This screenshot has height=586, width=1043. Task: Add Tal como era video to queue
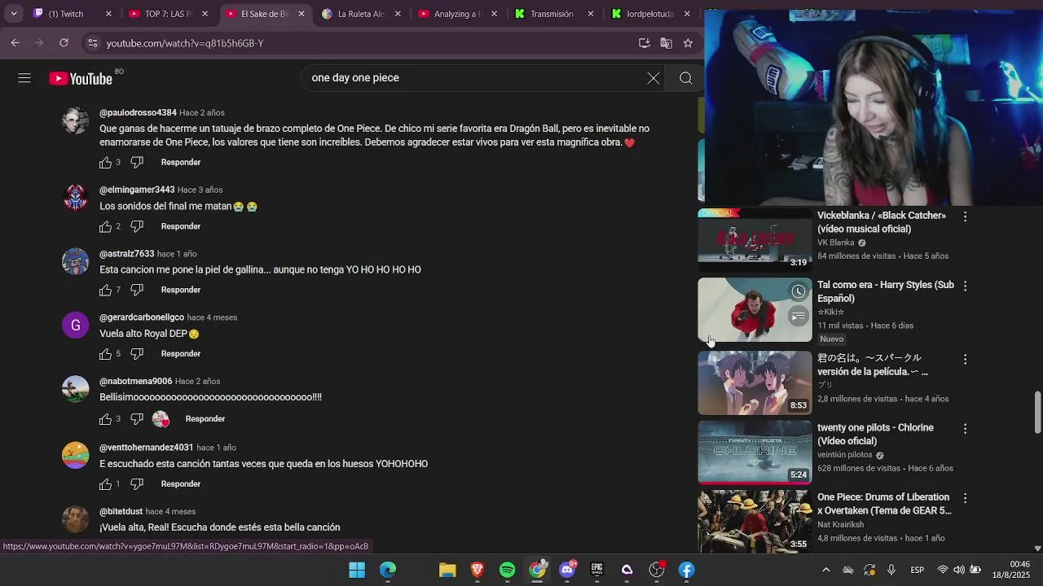[799, 316]
